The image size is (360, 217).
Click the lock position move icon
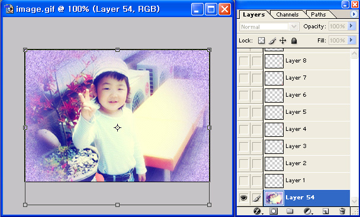(x=282, y=41)
